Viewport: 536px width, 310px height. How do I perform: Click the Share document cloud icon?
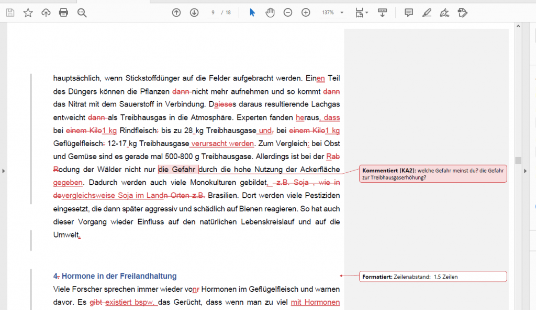click(x=46, y=12)
